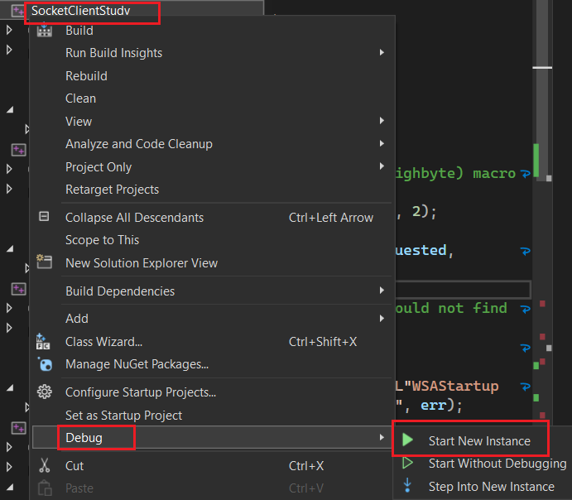This screenshot has height=500, width=572.
Task: Select Rebuild from the context menu
Action: tap(86, 76)
